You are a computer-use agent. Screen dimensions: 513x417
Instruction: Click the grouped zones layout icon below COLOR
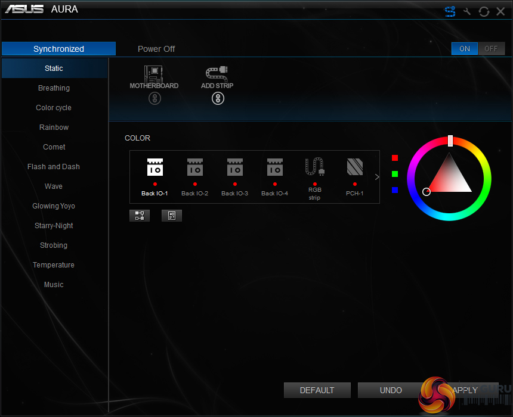click(140, 216)
